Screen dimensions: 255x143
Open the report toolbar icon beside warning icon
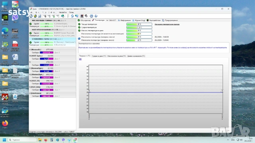[x=39, y=16]
